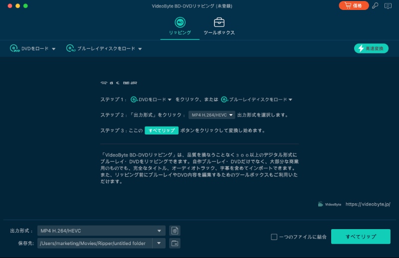Click the shopping cart 価格 button

354,6
